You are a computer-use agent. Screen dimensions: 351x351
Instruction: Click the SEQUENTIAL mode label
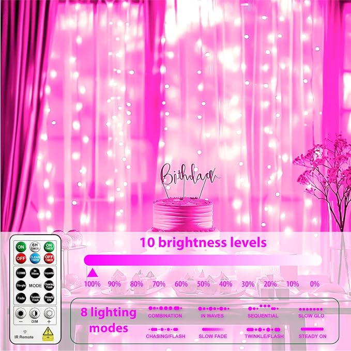tap(263, 316)
